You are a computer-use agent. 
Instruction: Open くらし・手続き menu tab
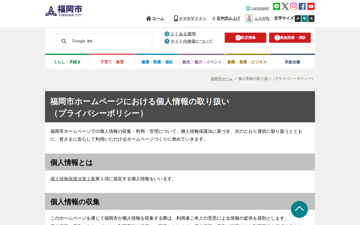click(67, 62)
